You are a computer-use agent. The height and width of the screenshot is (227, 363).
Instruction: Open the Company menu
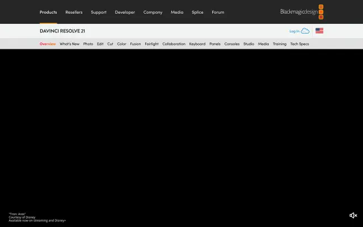tap(153, 12)
